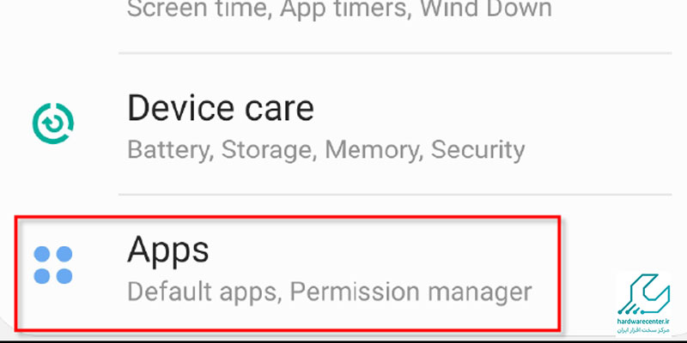This screenshot has width=687, height=343.
Task: Click the Persian caption beneath hardwarecenter.ir
Action: tap(643, 331)
